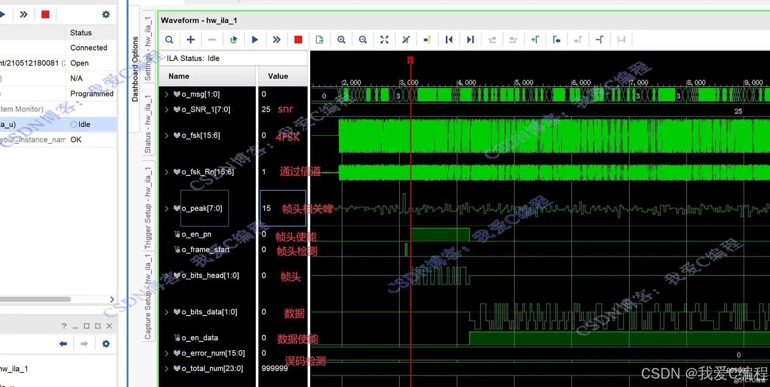Expand the o_msg[1:0] signal bus
The image size is (770, 387).
tap(167, 95)
